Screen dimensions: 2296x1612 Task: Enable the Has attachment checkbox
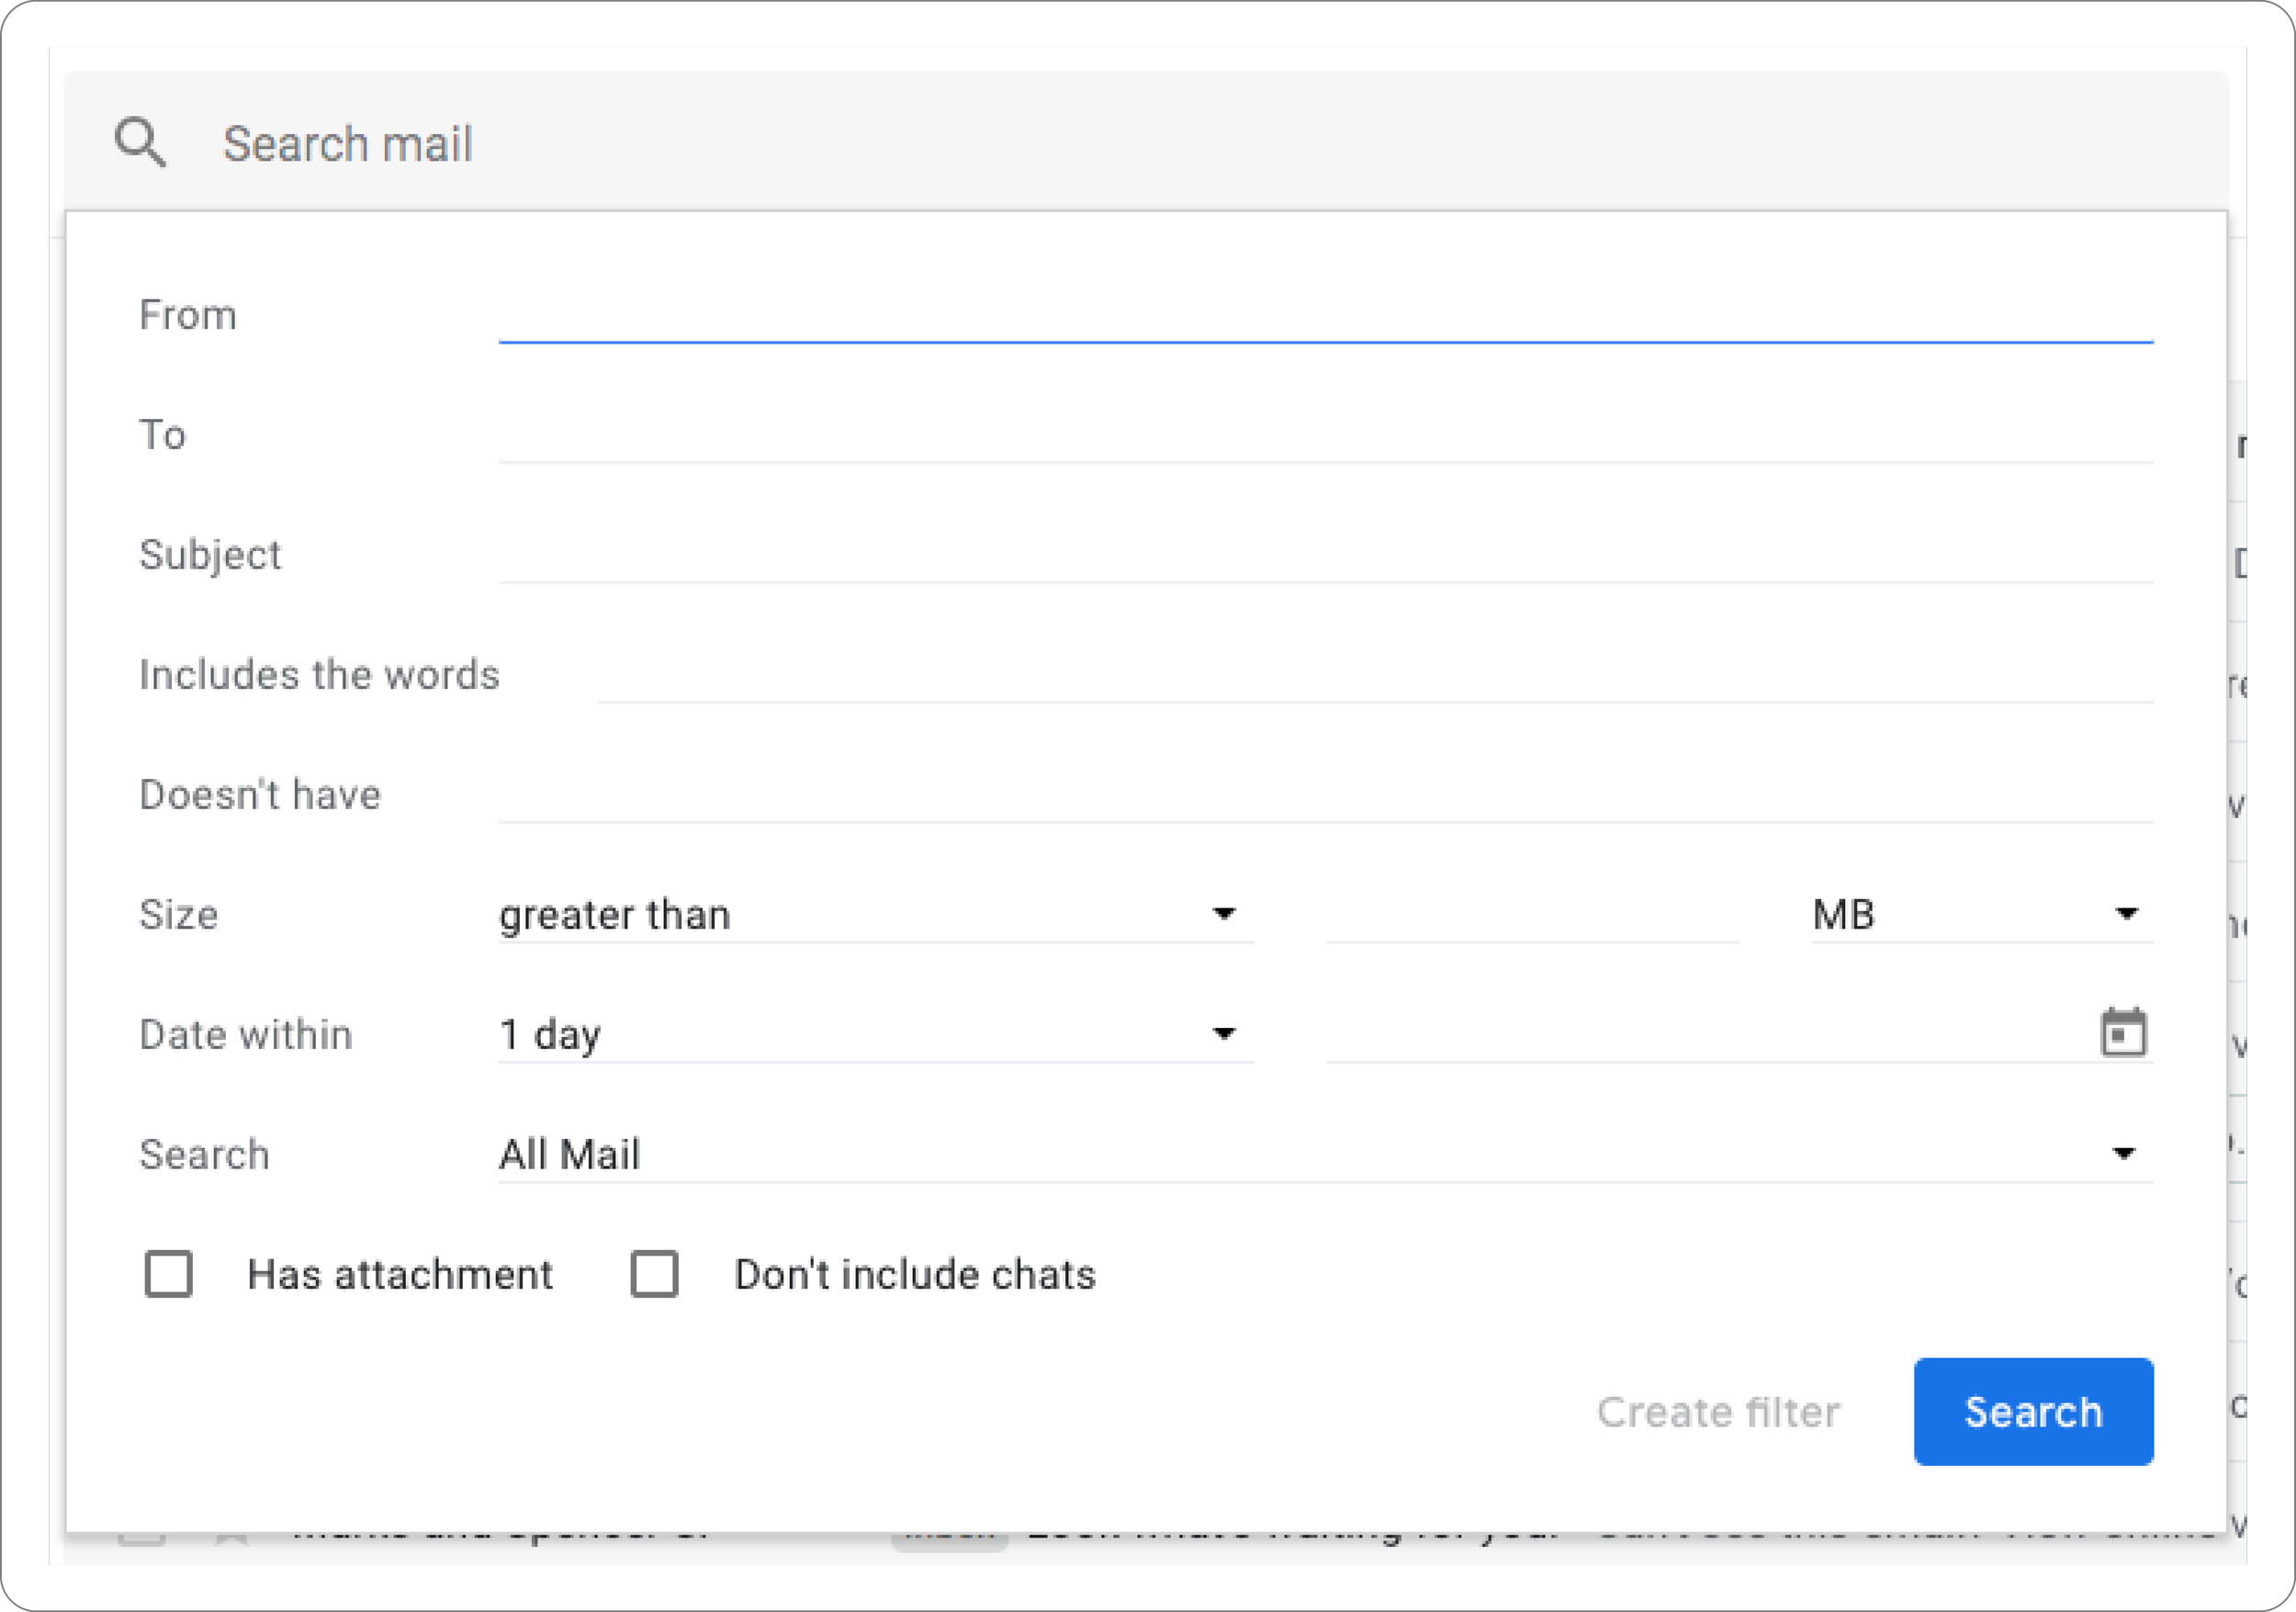(x=168, y=1274)
